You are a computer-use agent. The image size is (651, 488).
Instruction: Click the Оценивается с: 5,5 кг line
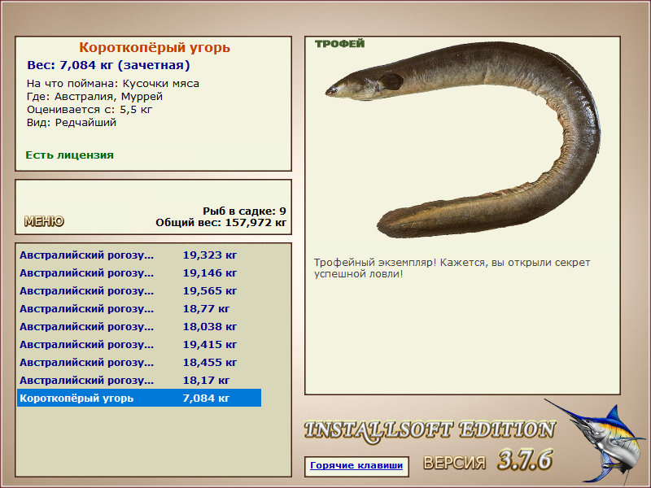(90, 110)
